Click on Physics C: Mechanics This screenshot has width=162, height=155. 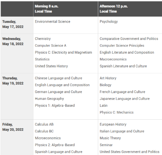click(117, 112)
